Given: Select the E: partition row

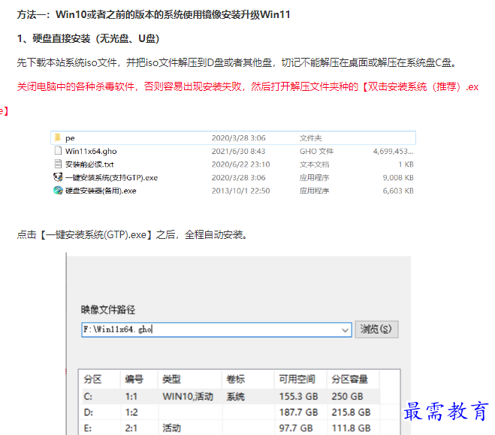Looking at the screenshot, I should (229, 427).
